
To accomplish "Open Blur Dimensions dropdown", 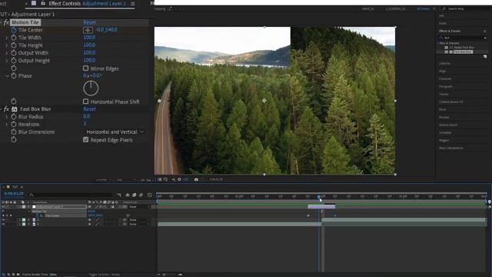I will click(x=115, y=132).
